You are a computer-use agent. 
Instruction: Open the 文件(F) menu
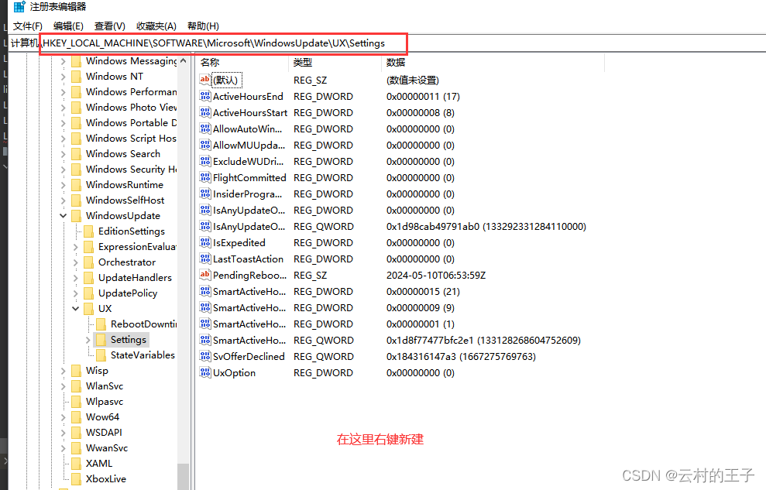pos(27,26)
